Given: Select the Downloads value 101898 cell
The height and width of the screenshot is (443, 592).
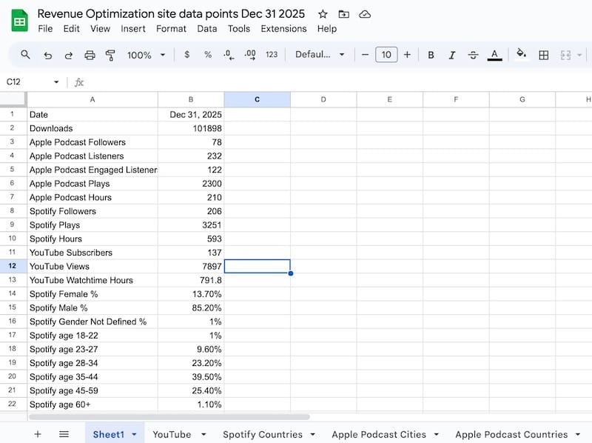Looking at the screenshot, I should [x=191, y=128].
